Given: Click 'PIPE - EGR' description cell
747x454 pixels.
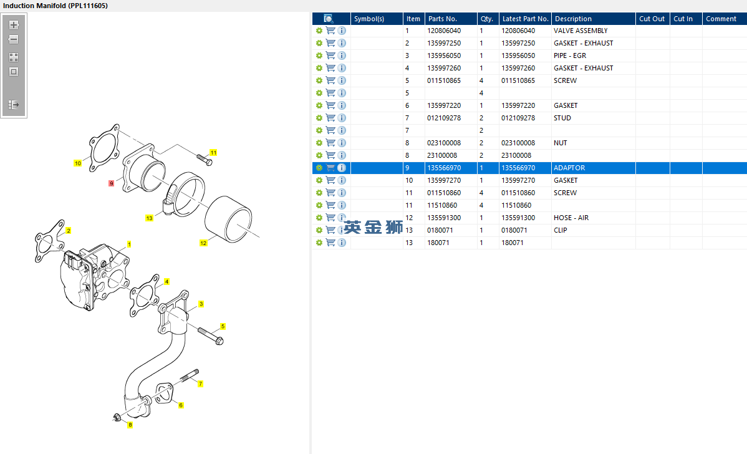Looking at the screenshot, I should [570, 56].
